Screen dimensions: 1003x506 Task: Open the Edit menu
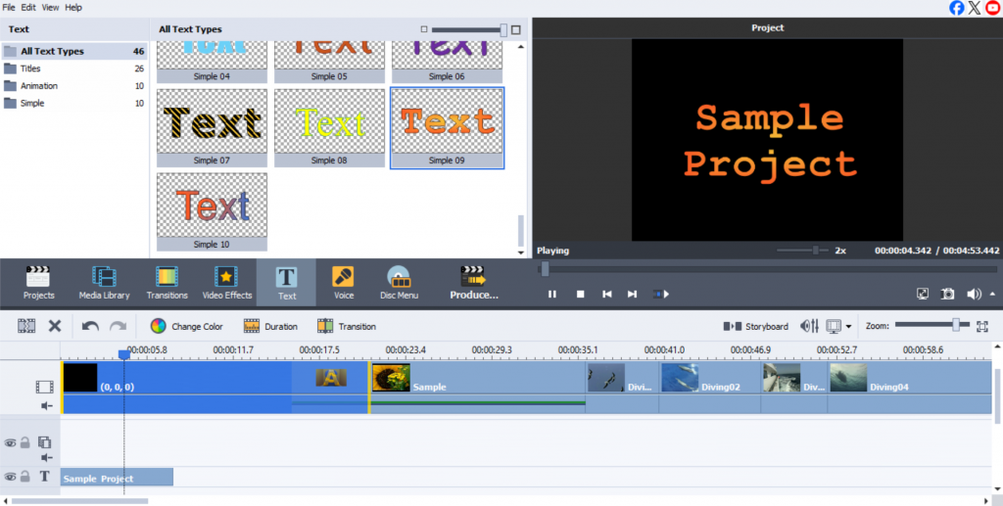tap(29, 8)
